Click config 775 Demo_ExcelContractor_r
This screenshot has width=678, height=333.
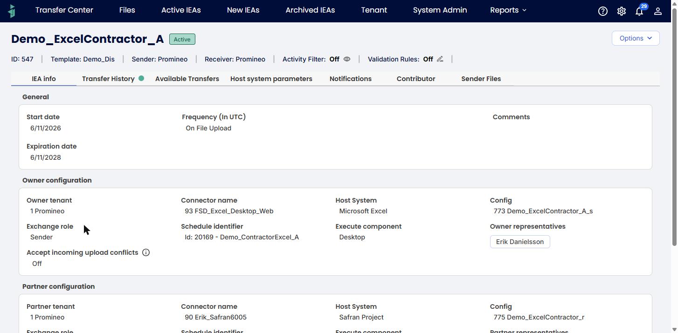[x=539, y=317]
